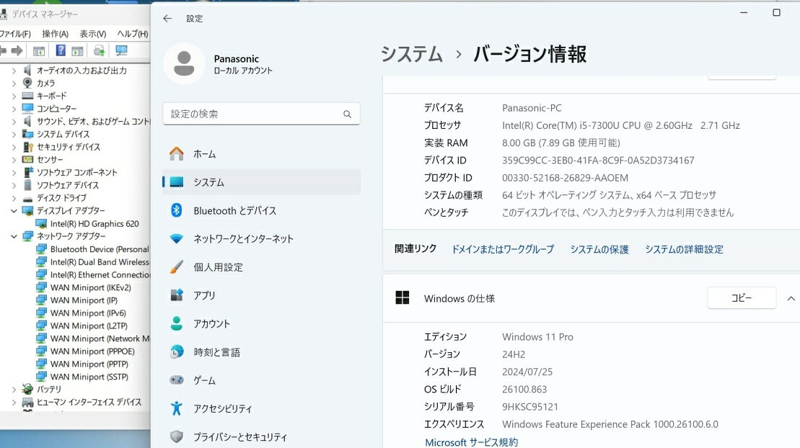Click the forward arrow in Device Manager toolbar
Image resolution: width=800 pixels, height=448 pixels.
pyautogui.click(x=16, y=50)
